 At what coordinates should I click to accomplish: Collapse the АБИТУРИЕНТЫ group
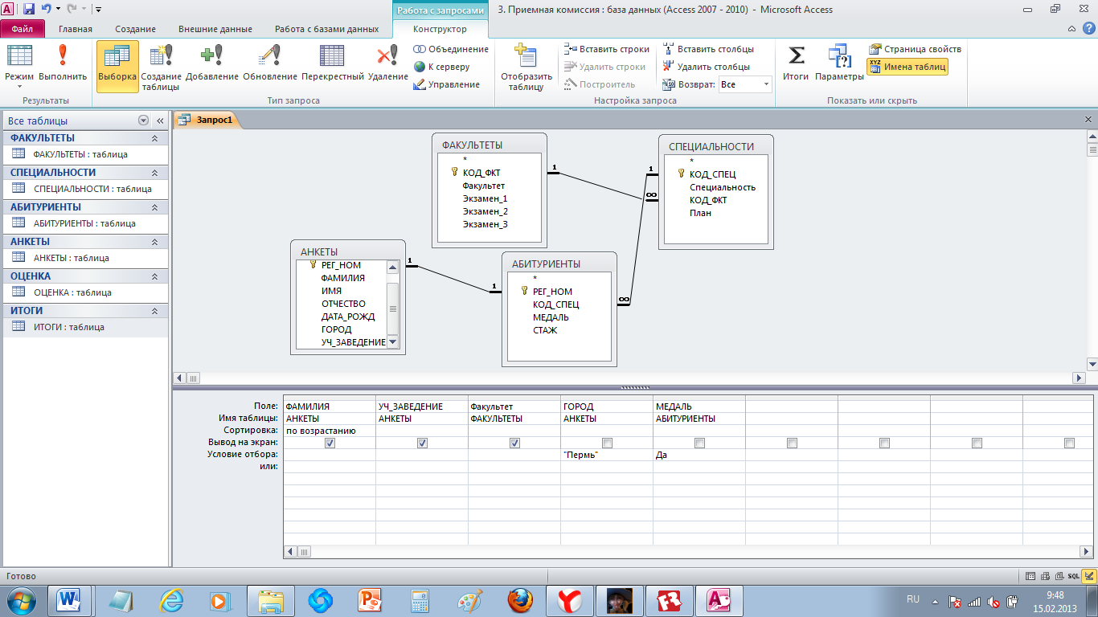tap(154, 207)
